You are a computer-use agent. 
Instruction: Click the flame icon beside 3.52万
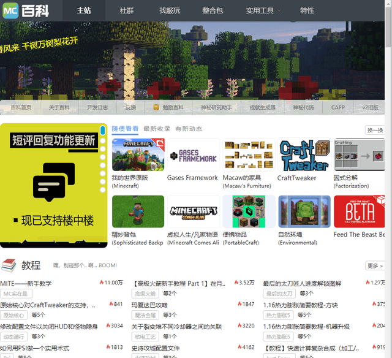(236, 283)
